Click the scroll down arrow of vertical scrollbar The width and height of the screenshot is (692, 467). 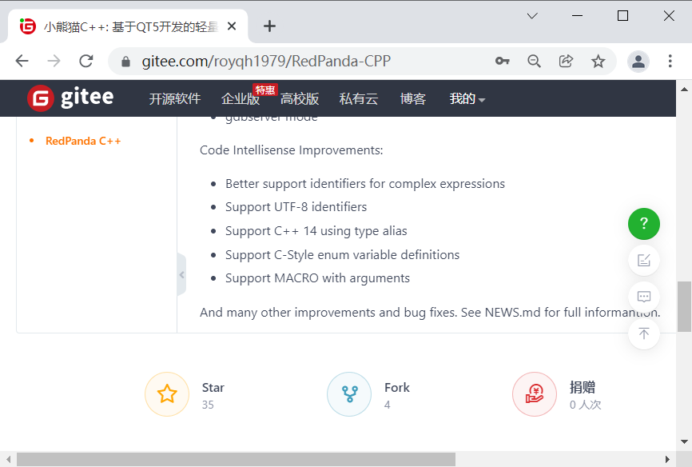(684, 441)
